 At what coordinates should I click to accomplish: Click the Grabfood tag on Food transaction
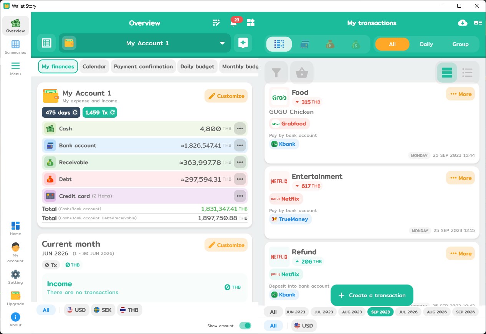point(289,123)
